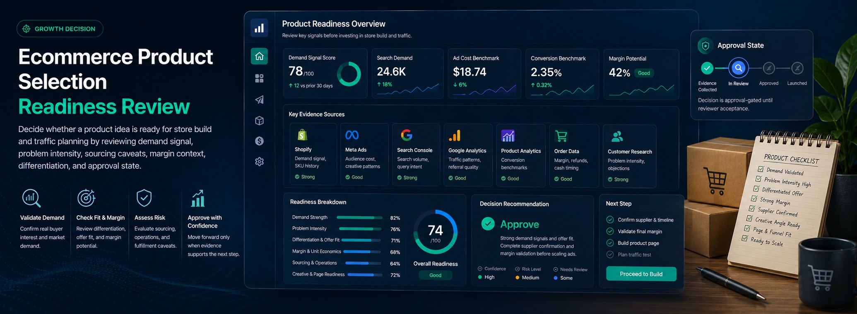Click the Conversion Benchmark sparkline chart

pos(562,90)
